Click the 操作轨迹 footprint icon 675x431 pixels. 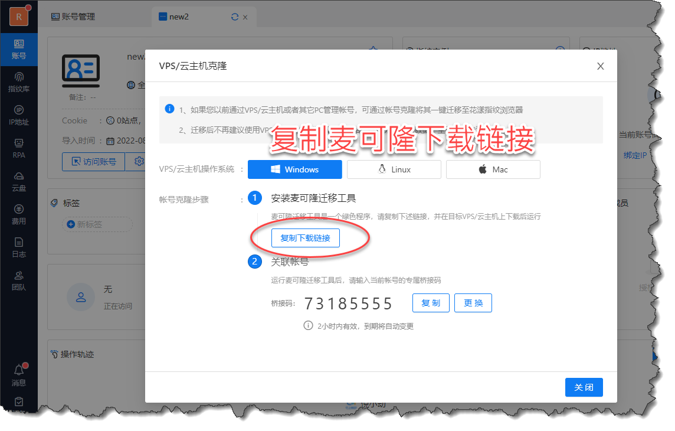pyautogui.click(x=54, y=354)
